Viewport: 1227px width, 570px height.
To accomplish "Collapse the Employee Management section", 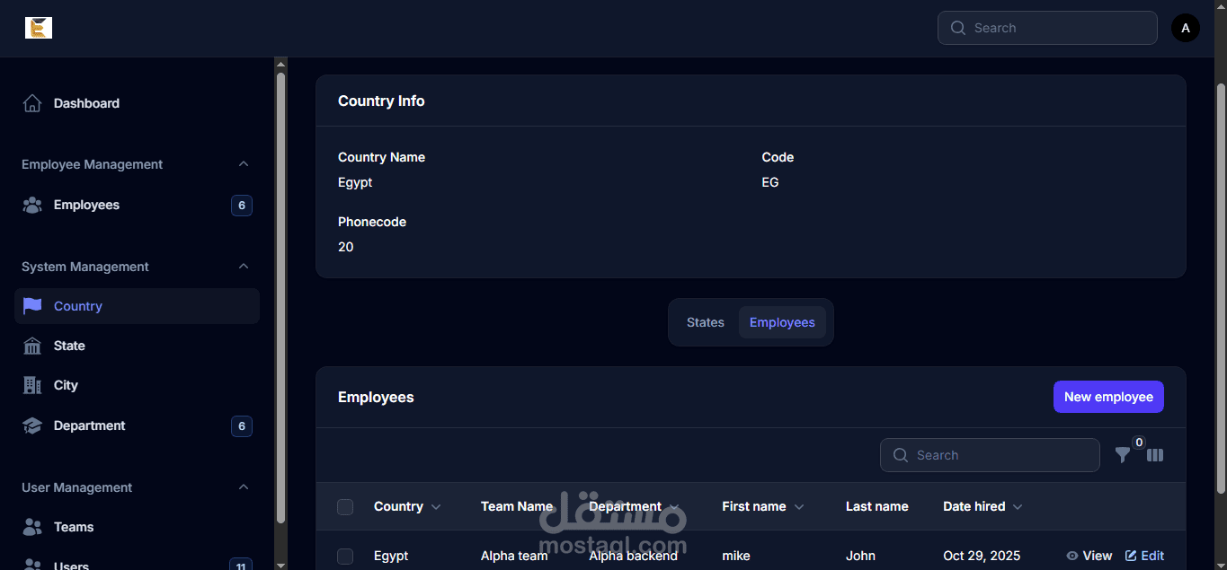I will (244, 164).
